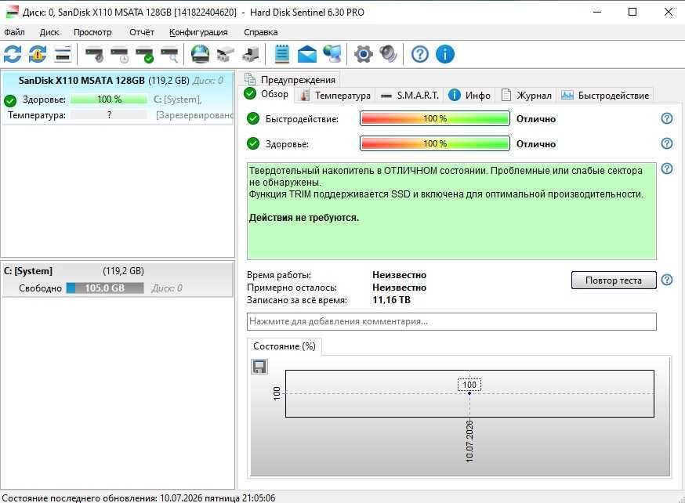Viewport: 685px width, 503px height.
Task: Click the Быстродействие 100 % progress bar
Action: (x=435, y=118)
